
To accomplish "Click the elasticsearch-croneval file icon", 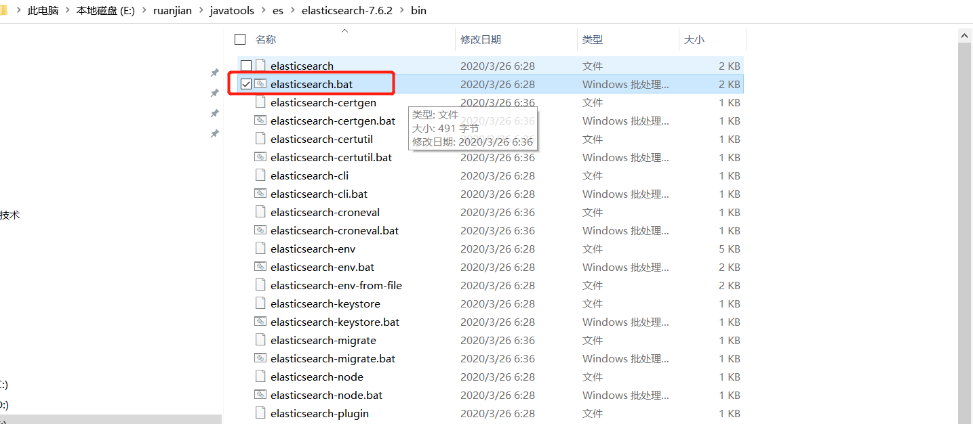I will [260, 212].
